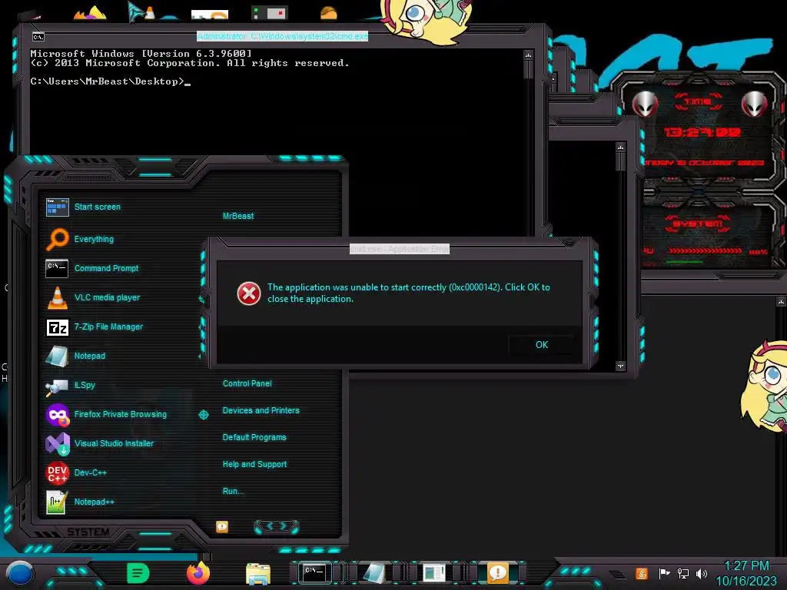Switch to the cmd window taskbar button
This screenshot has height=590, width=787.
click(314, 572)
